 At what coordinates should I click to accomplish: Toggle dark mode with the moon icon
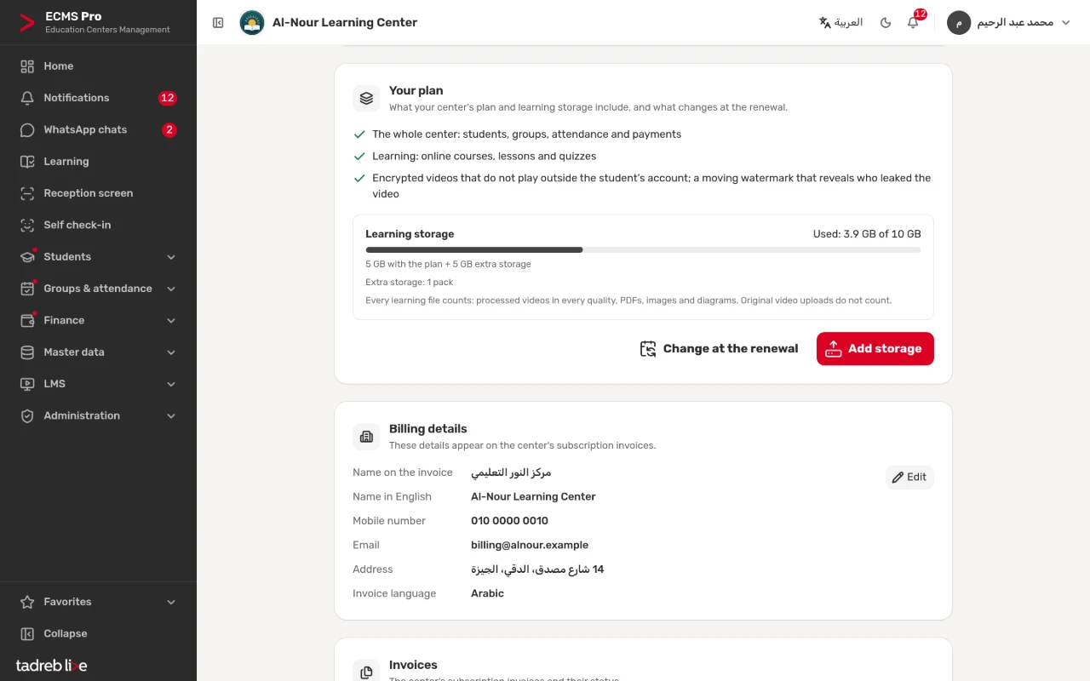[886, 23]
